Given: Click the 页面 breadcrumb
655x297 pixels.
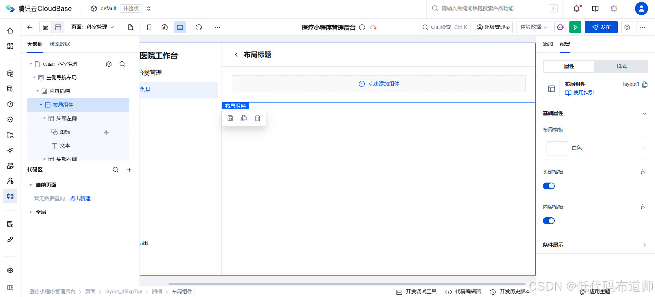Looking at the screenshot, I should click(90, 292).
